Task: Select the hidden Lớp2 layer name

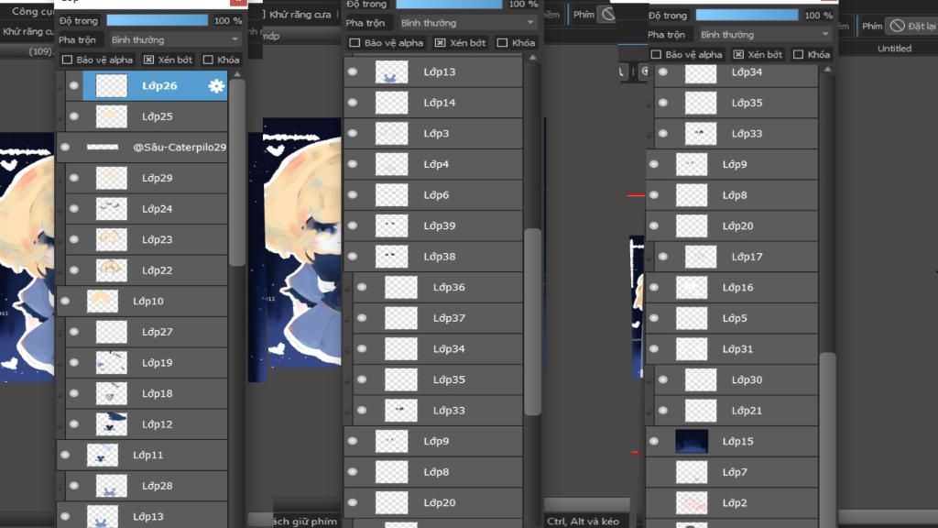Action: [735, 503]
